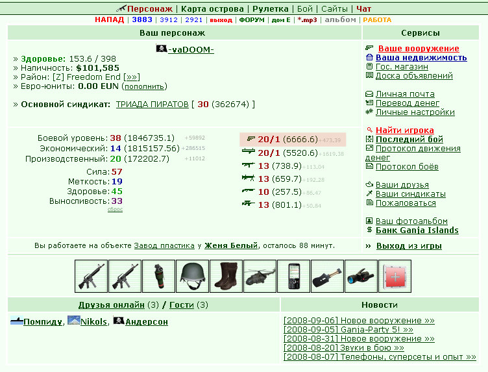
Task: Open the дом E link
Action: click(x=281, y=20)
